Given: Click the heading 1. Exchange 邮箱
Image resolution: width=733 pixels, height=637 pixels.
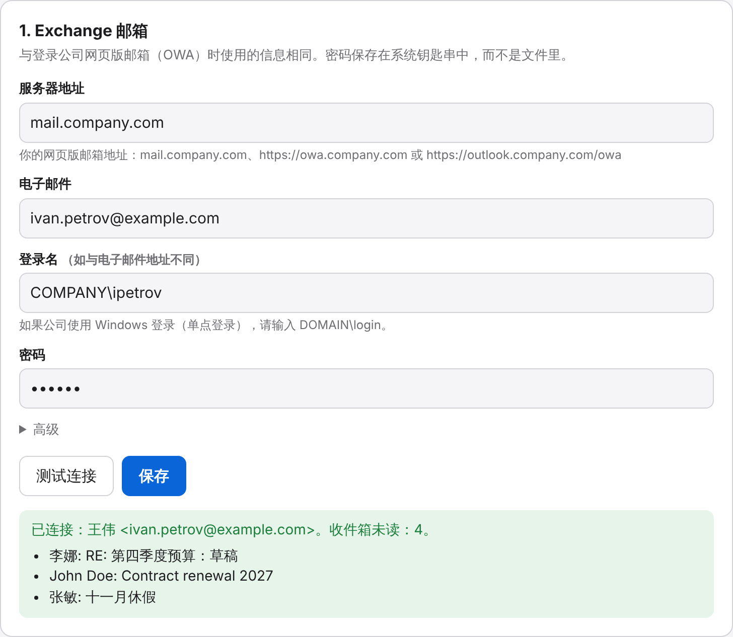Looking at the screenshot, I should 84,31.
